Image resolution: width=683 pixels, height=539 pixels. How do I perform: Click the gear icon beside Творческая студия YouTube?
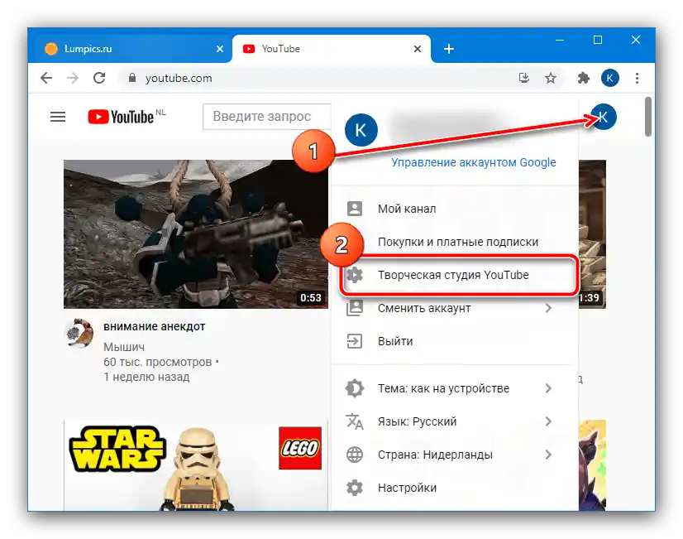pyautogui.click(x=355, y=275)
